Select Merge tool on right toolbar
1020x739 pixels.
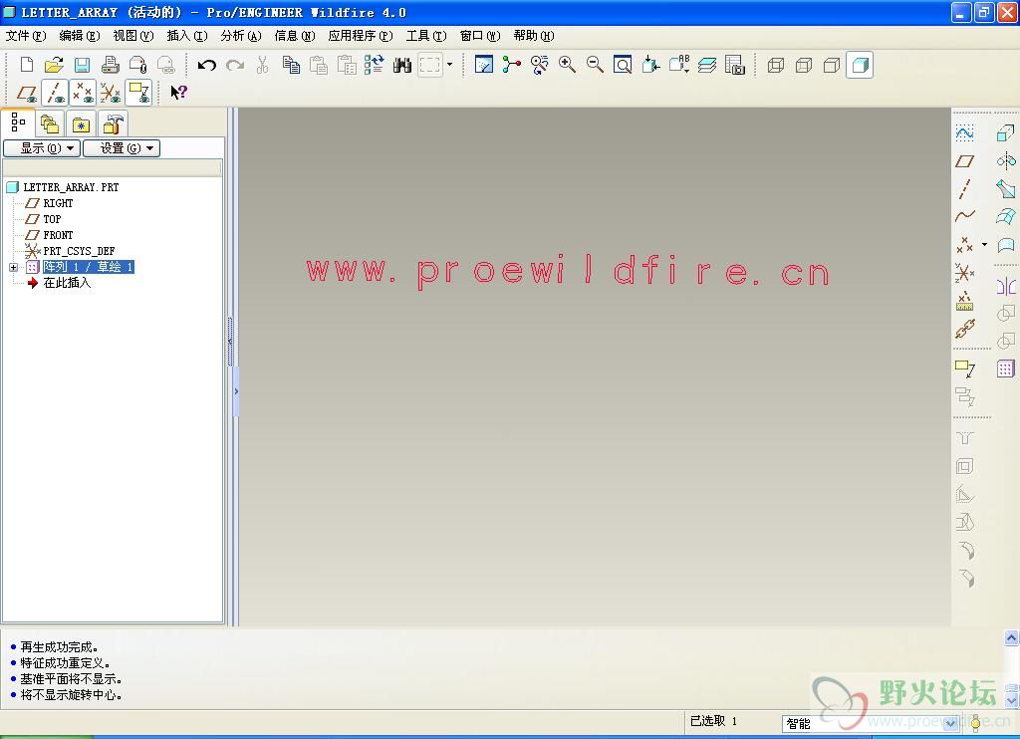pos(1006,314)
